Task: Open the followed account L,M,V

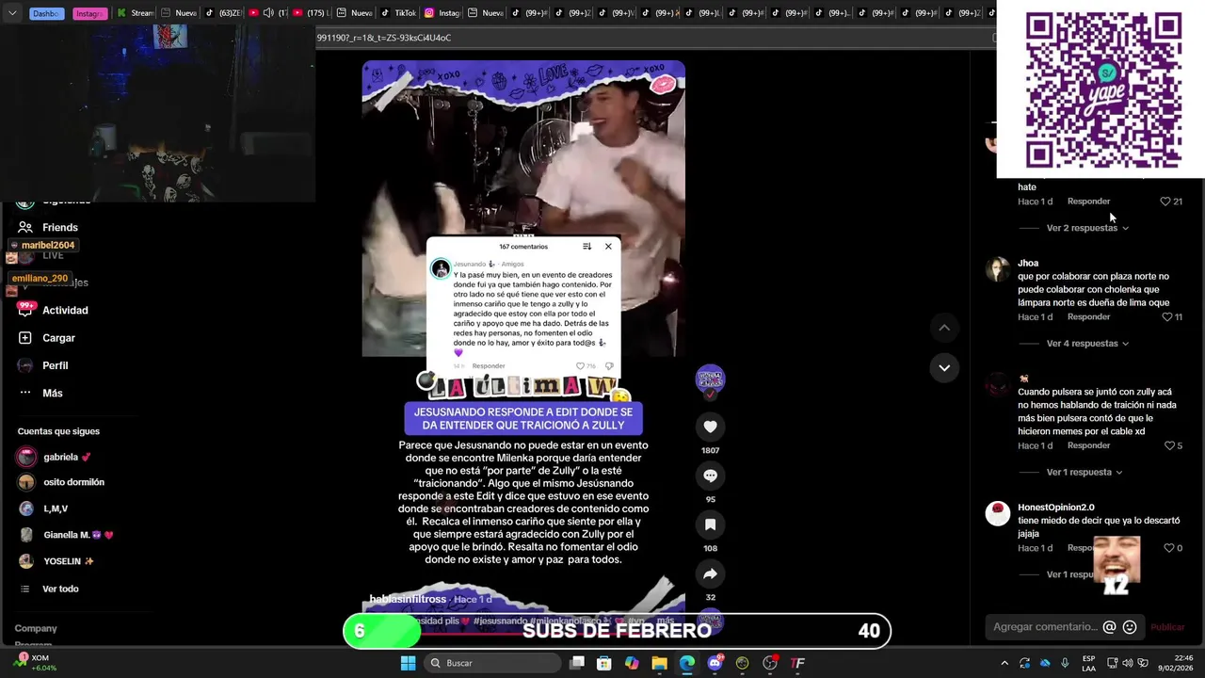Action: pyautogui.click(x=43, y=508)
